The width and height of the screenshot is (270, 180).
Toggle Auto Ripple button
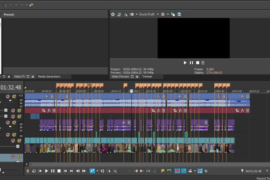click(190, 171)
